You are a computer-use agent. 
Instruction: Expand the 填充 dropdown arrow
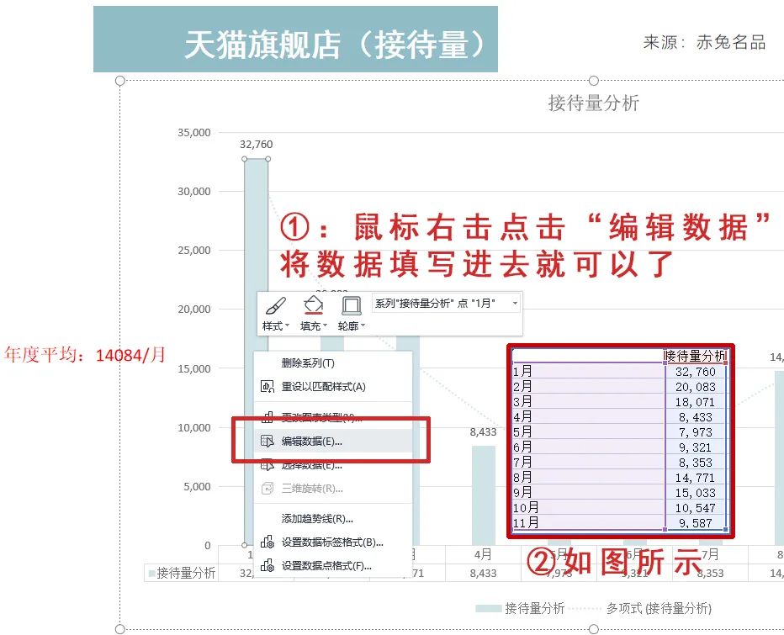coord(326,324)
